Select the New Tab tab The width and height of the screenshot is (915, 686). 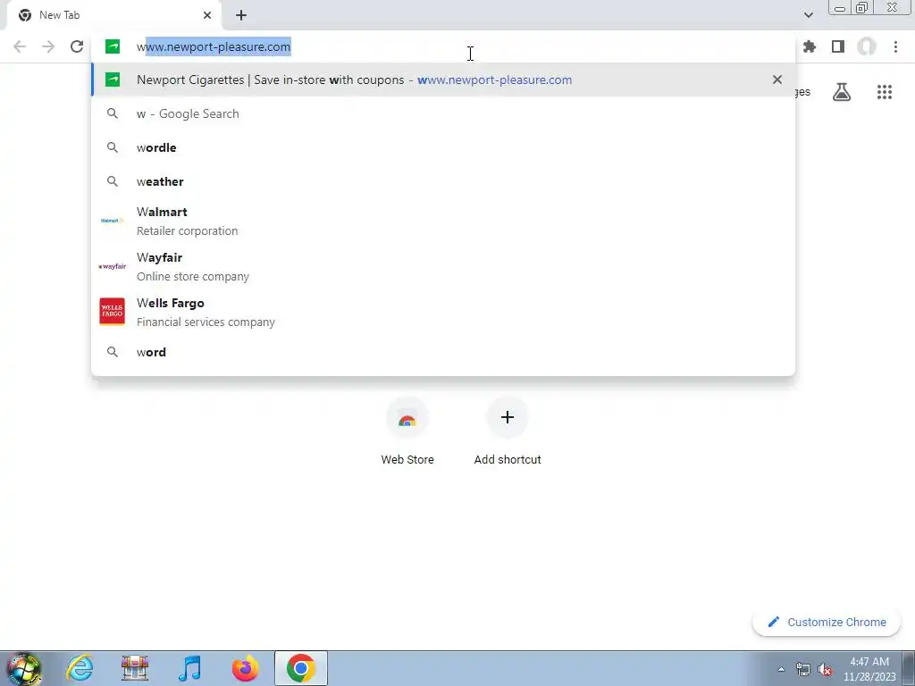[x=113, y=15]
